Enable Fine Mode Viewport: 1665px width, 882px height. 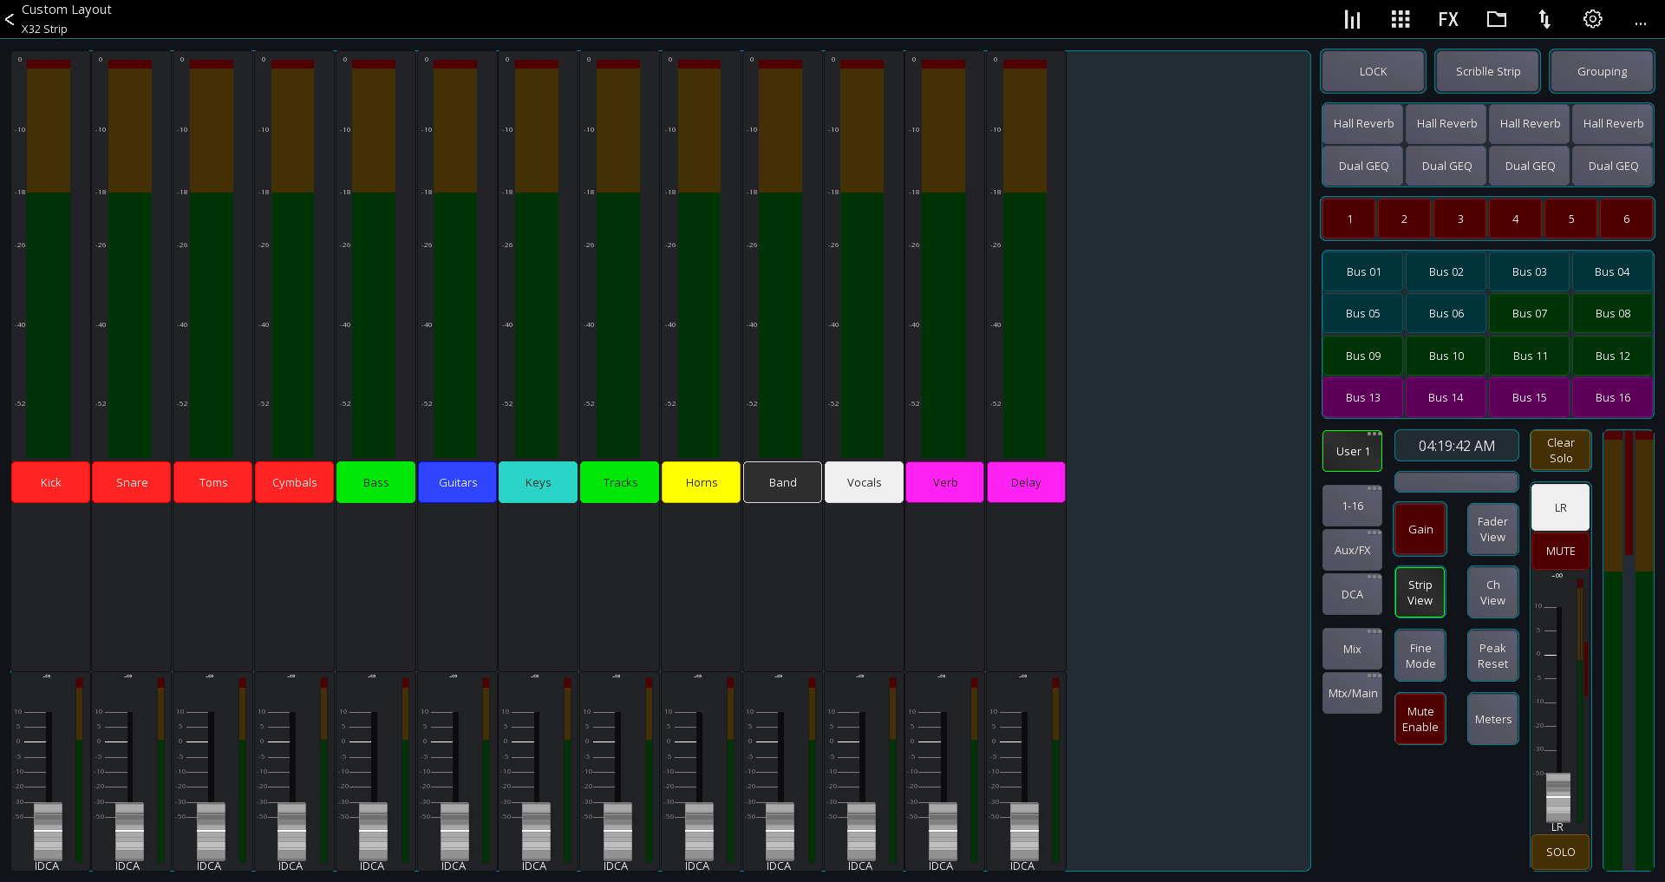(x=1420, y=656)
